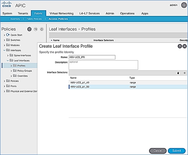The image size is (188, 155).
Task: Expand the Switches tree node
Action: tap(4, 40)
